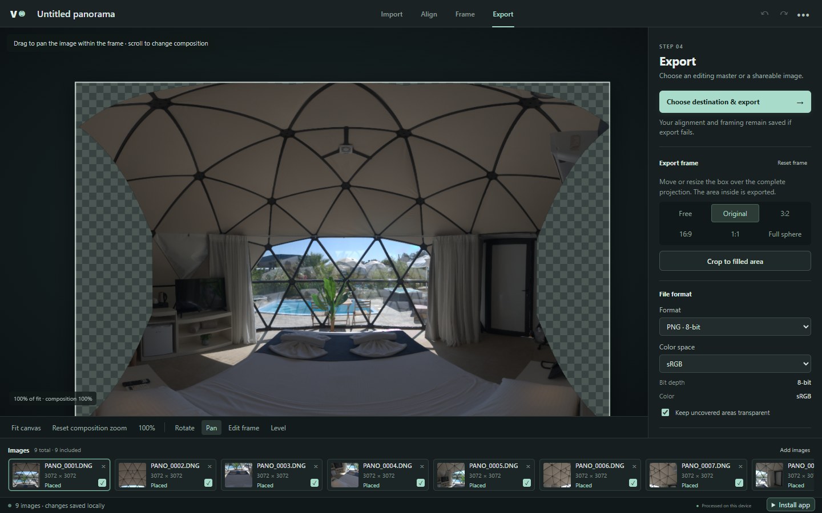Uncheck the PANO_0001.DNG include checkbox

pos(102,483)
